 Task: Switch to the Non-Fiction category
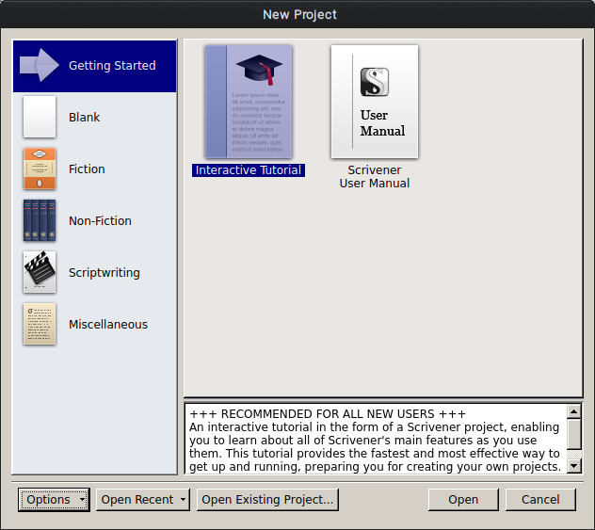[x=94, y=221]
